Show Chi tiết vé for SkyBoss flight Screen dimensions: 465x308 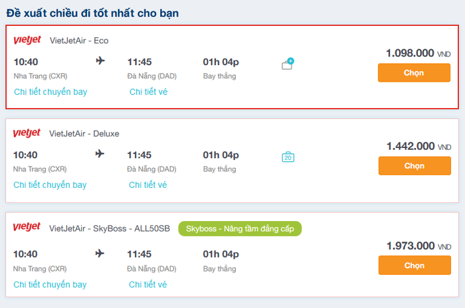click(147, 284)
